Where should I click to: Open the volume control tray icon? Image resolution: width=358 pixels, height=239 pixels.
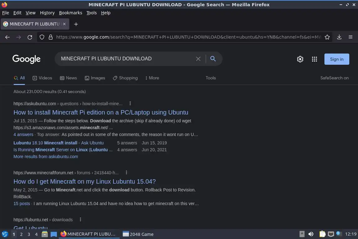coord(311,234)
